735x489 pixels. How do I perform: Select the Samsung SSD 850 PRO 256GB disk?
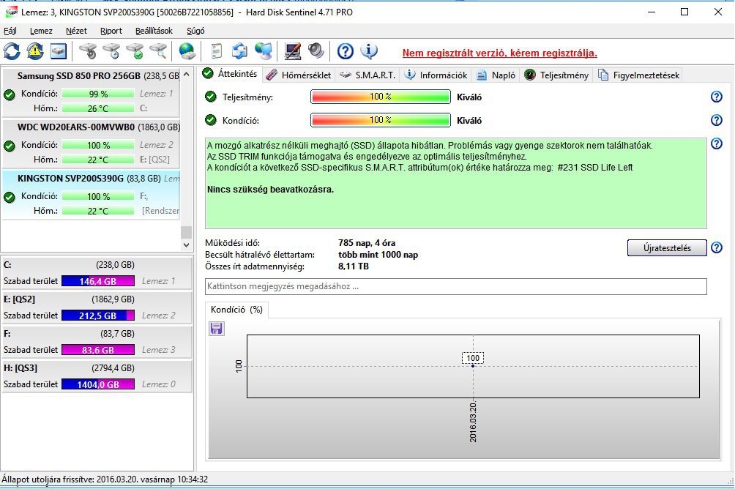click(x=91, y=92)
